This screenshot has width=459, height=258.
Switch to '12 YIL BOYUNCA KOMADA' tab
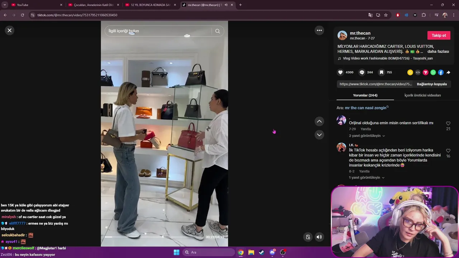click(151, 5)
